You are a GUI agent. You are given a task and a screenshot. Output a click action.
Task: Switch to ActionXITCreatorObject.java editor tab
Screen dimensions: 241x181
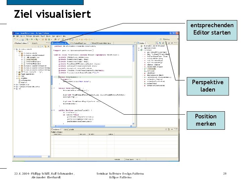pyautogui.click(x=101, y=43)
